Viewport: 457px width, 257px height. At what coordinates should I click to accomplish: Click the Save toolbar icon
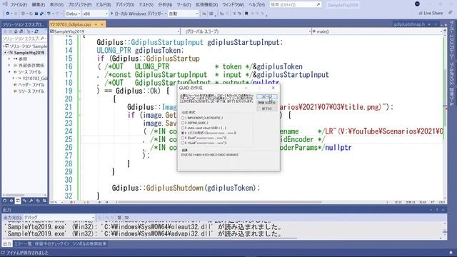[x=36, y=14]
